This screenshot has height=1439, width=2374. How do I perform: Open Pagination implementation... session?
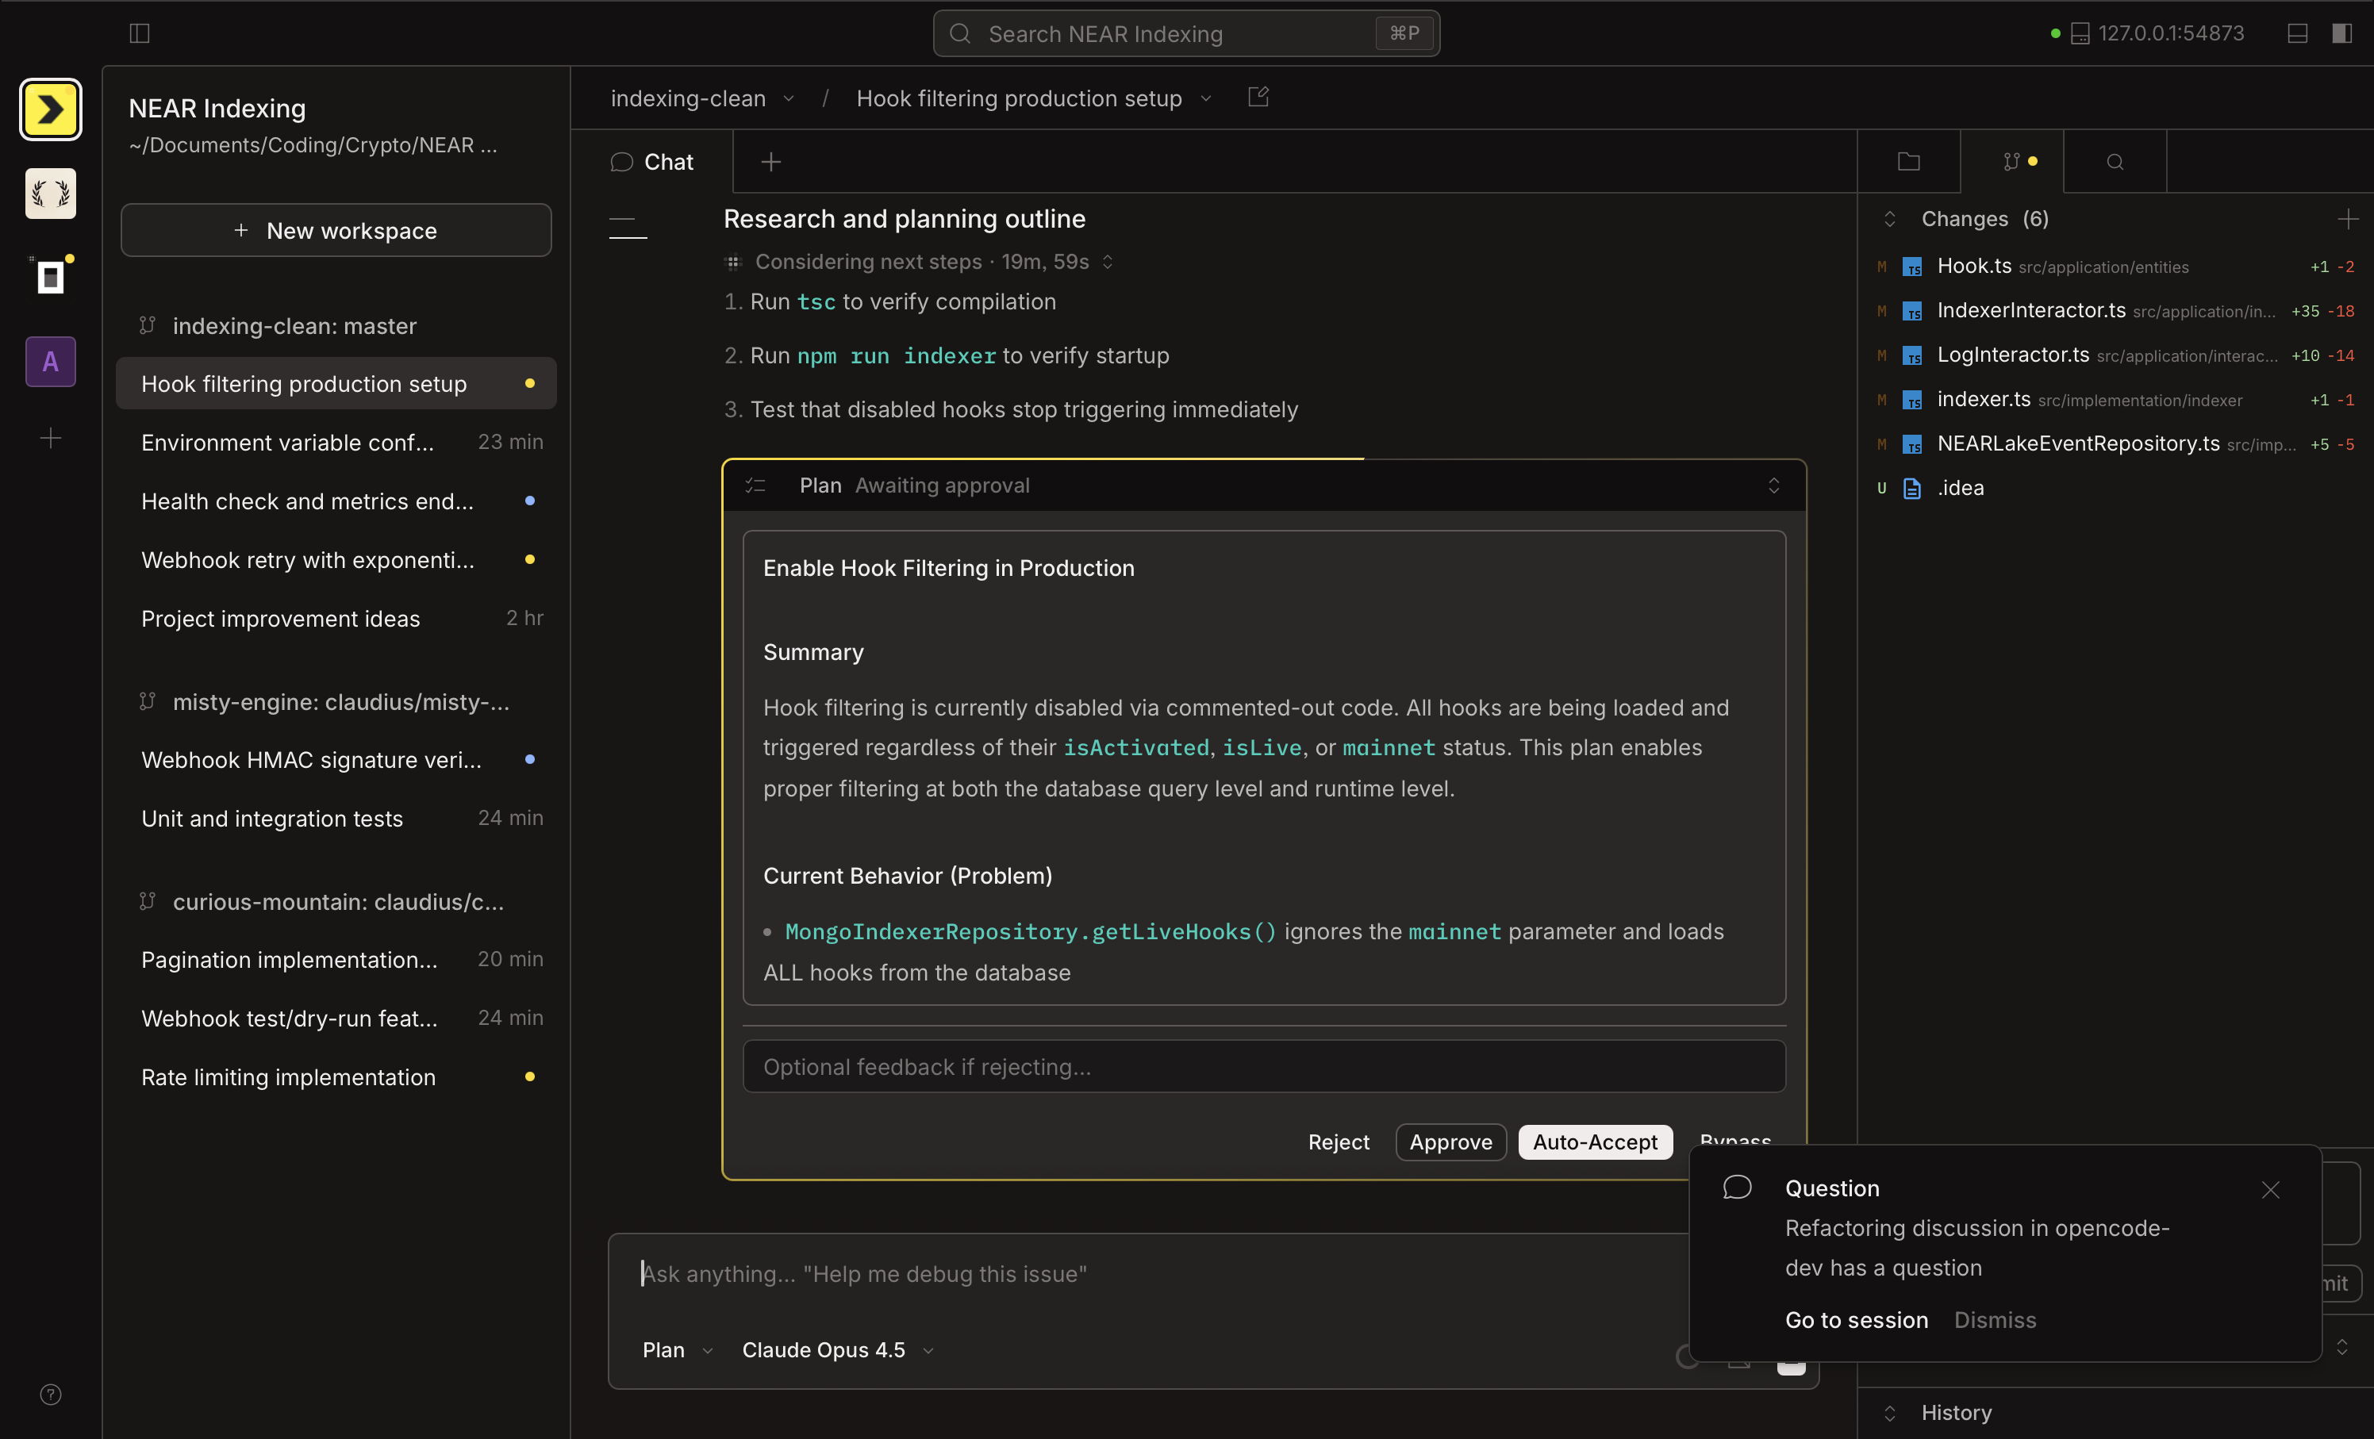click(336, 959)
